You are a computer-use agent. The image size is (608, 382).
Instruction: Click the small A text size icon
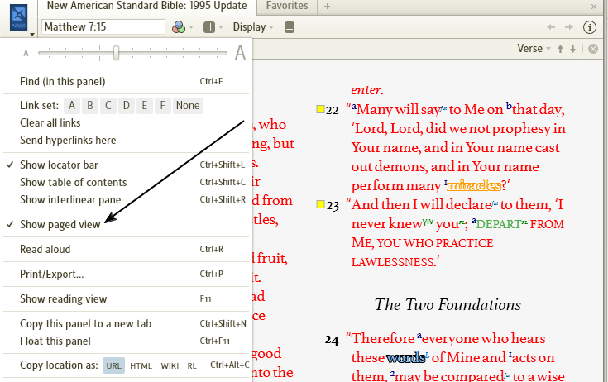coord(26,53)
